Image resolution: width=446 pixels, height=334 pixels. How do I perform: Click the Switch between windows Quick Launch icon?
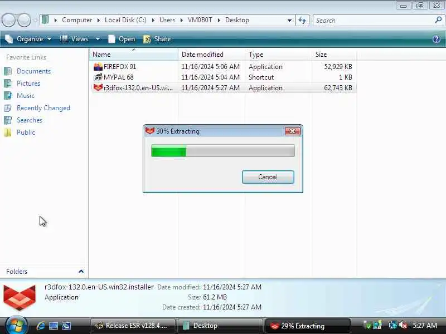tap(66, 326)
